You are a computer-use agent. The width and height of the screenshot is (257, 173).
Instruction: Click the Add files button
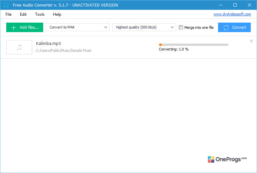point(25,27)
